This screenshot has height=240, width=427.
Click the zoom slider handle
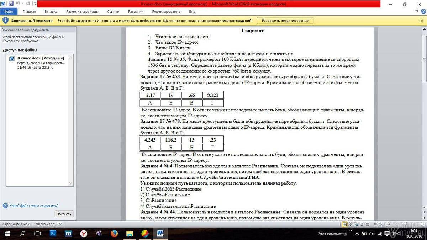click(x=405, y=224)
